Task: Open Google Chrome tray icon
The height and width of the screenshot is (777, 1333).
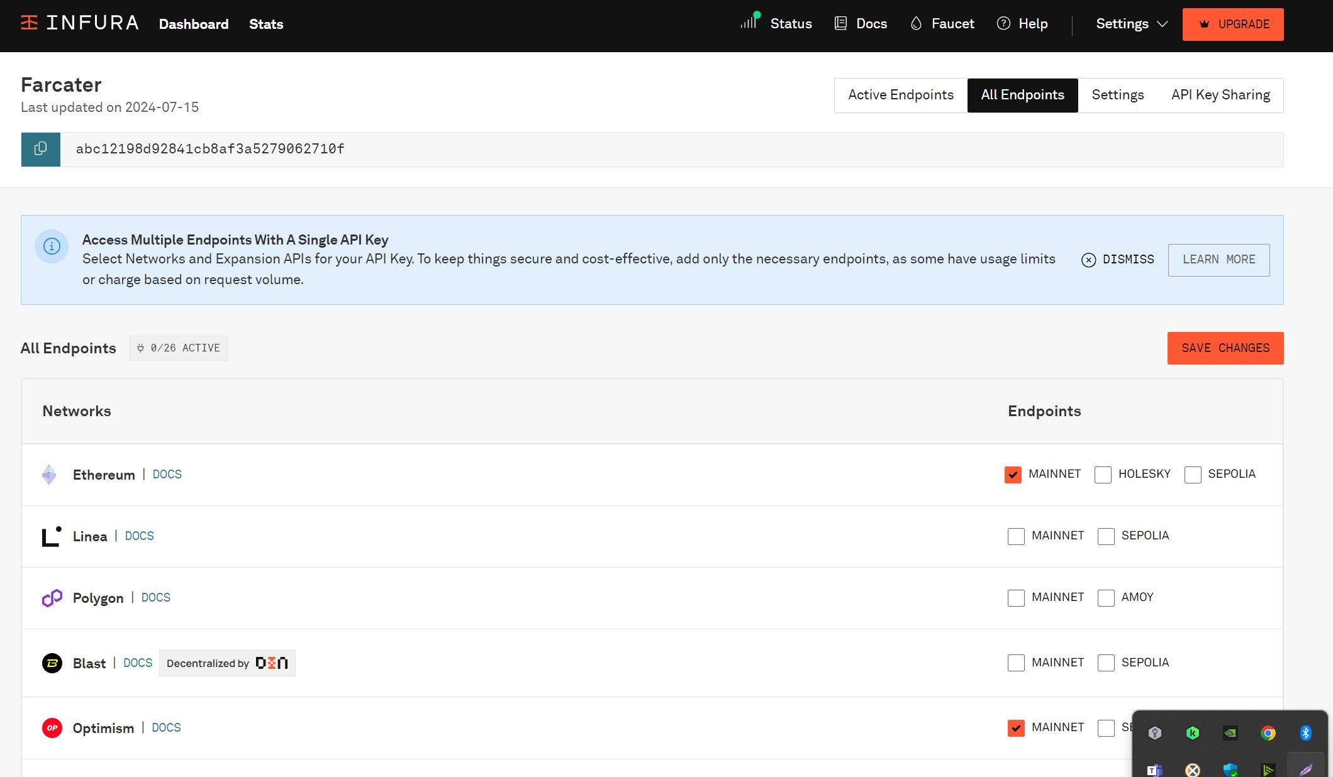Action: (1268, 733)
